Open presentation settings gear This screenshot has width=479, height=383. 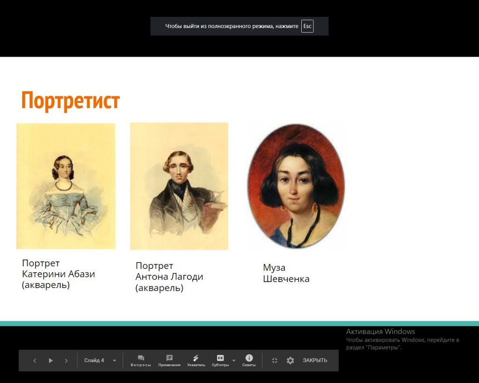point(290,361)
